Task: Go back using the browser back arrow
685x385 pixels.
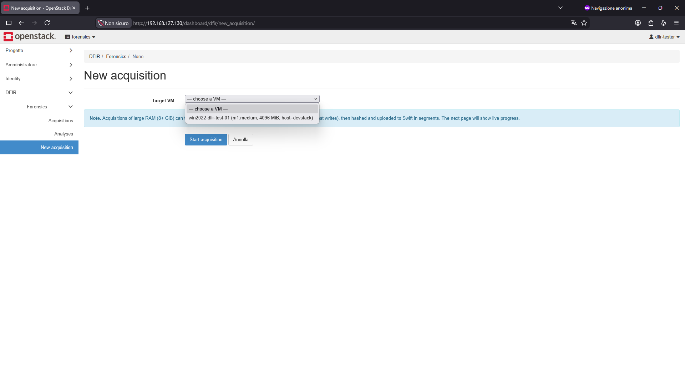Action: coord(21,23)
